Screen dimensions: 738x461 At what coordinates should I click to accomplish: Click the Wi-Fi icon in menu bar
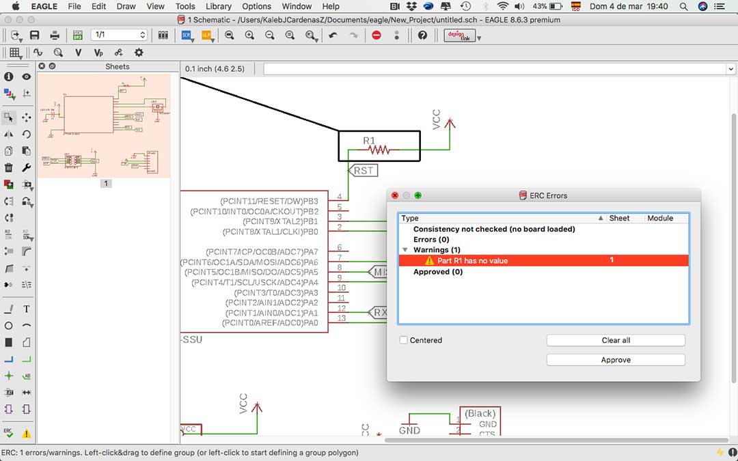click(x=503, y=7)
